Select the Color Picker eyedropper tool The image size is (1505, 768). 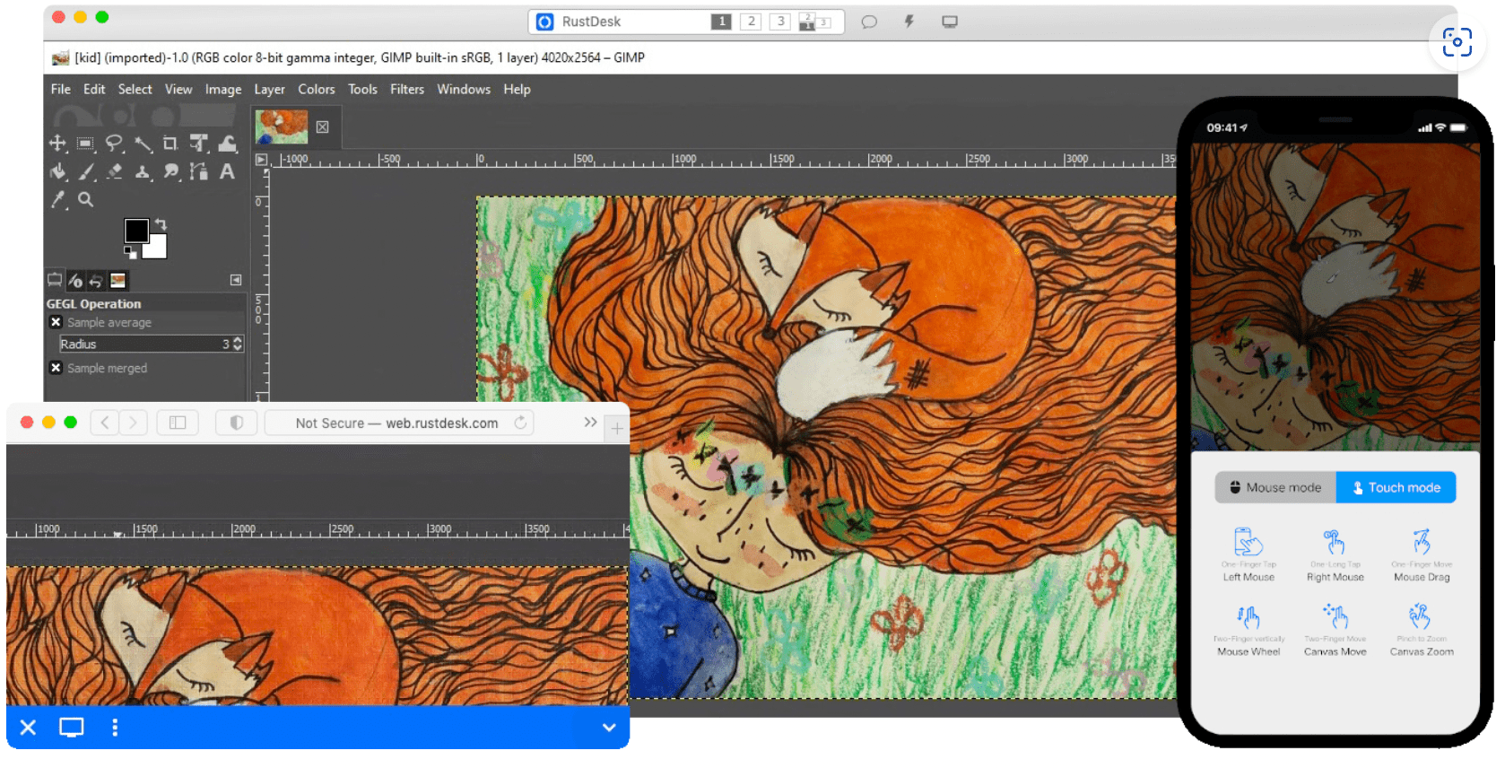[x=57, y=199]
